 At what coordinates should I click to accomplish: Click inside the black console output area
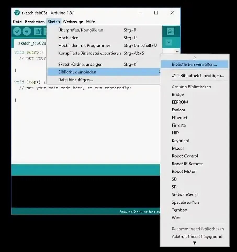pyautogui.click(x=86, y=192)
